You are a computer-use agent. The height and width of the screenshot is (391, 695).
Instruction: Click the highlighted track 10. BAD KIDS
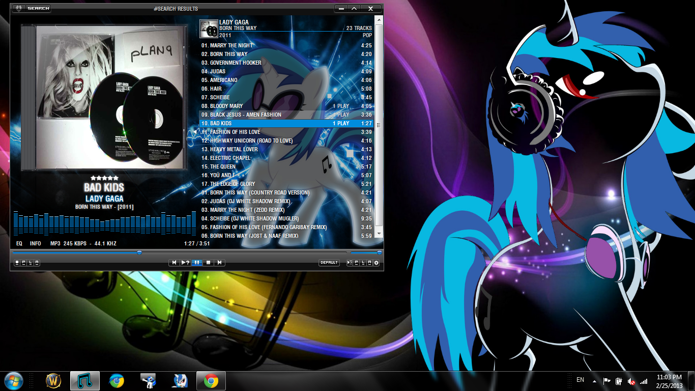[286, 123]
